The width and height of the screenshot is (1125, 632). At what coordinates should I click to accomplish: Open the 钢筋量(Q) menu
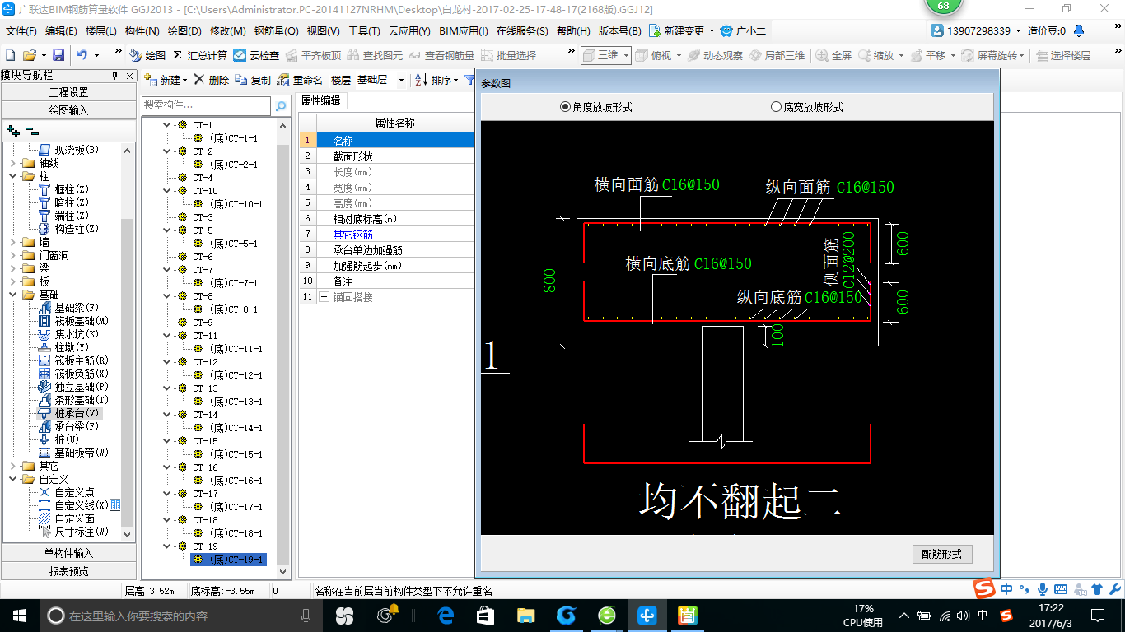click(x=276, y=30)
